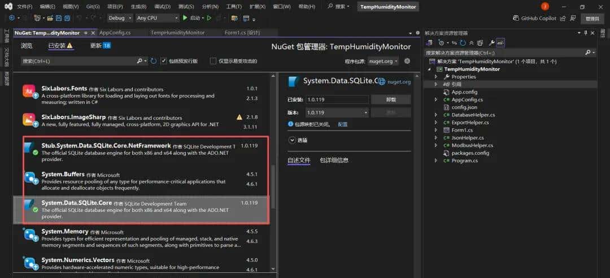610x278 pixels.
Task: Click the navigate backward toolbar icon
Action: 12,18
